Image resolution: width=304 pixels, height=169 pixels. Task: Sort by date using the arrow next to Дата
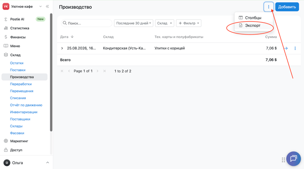pyautogui.click(x=72, y=37)
